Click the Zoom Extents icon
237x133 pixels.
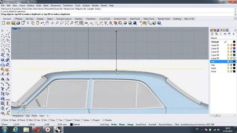tap(67, 23)
